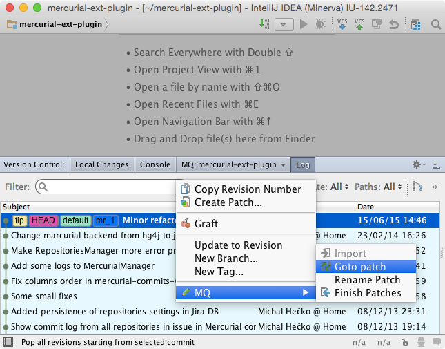Select the Some small fixes commit
The width and height of the screenshot is (445, 349).
(x=88, y=296)
